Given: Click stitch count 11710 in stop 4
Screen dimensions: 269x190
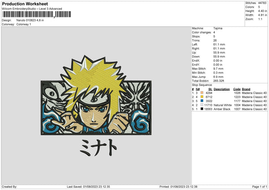Looking at the screenshot, I should (x=208, y=105).
